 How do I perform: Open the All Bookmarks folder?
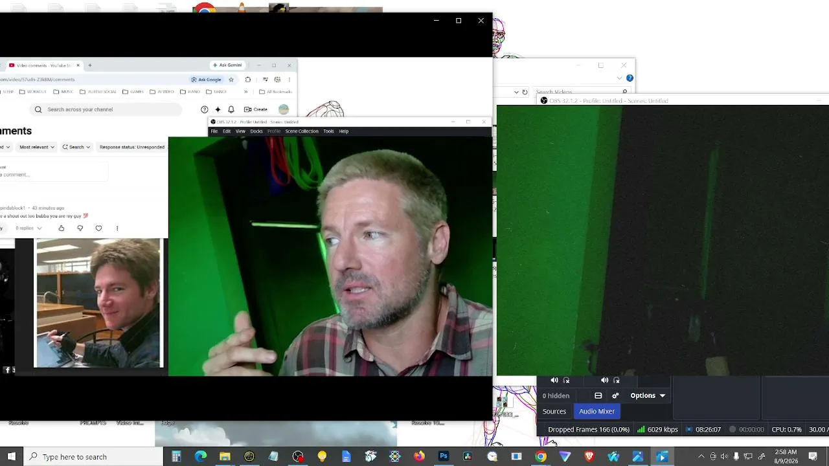click(276, 92)
